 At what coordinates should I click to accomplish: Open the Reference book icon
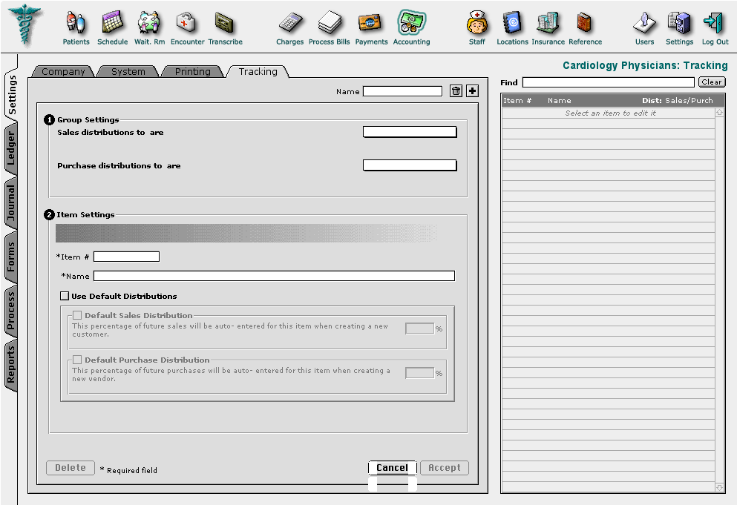pos(584,23)
